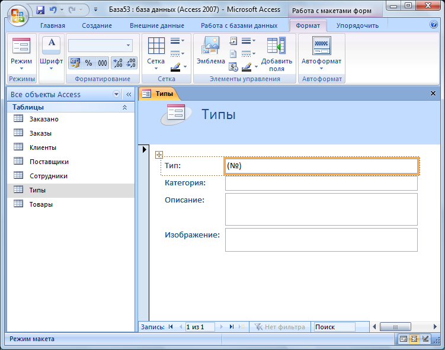445x350 pixels.
Task: Undo the last action
Action: click(x=53, y=10)
